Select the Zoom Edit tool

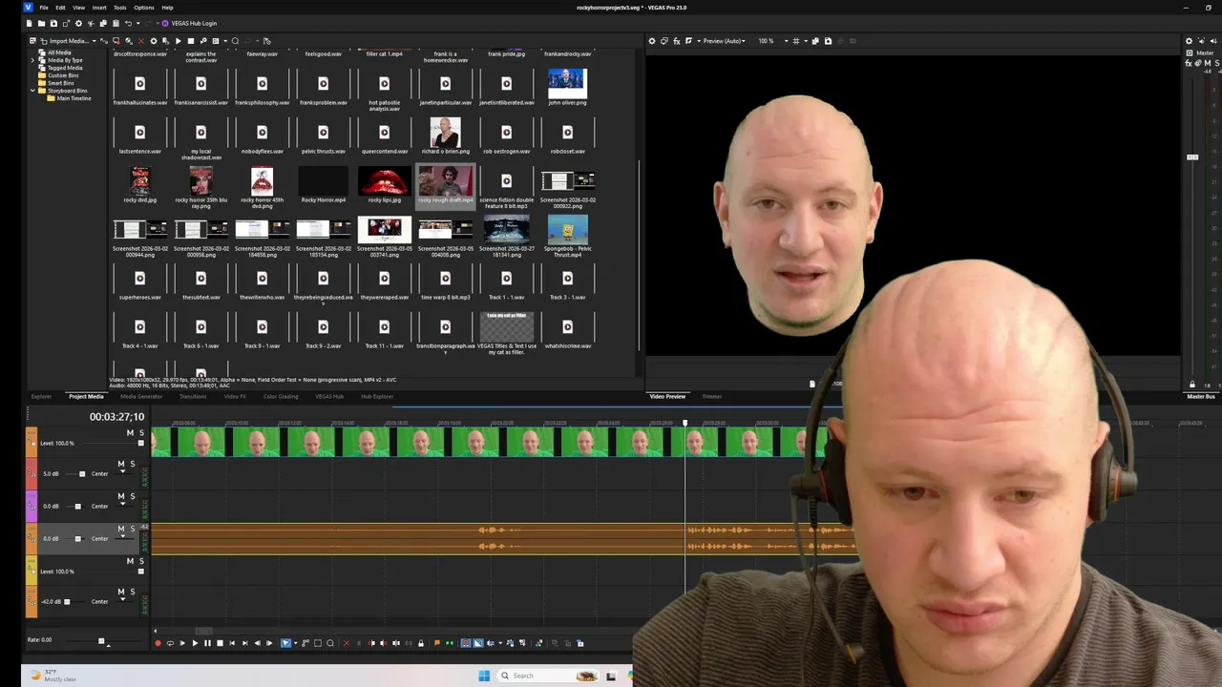(x=330, y=643)
